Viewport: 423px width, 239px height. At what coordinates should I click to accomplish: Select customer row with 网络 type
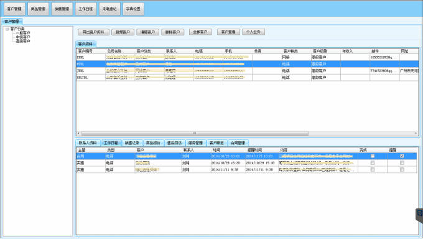tap(248, 57)
